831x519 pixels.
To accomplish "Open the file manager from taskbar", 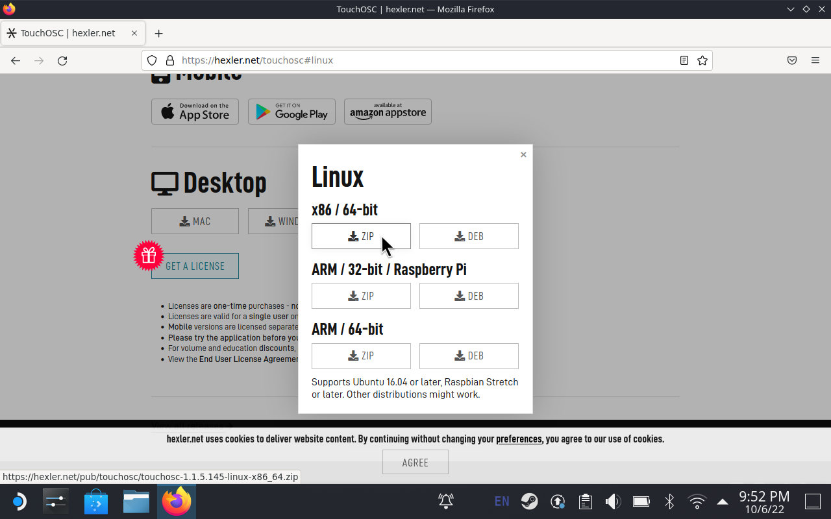I will (x=136, y=501).
